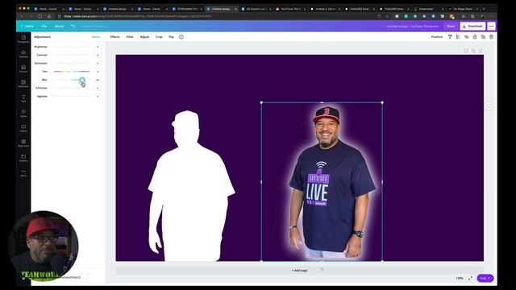Delete selected element with trash icon

tap(491, 37)
